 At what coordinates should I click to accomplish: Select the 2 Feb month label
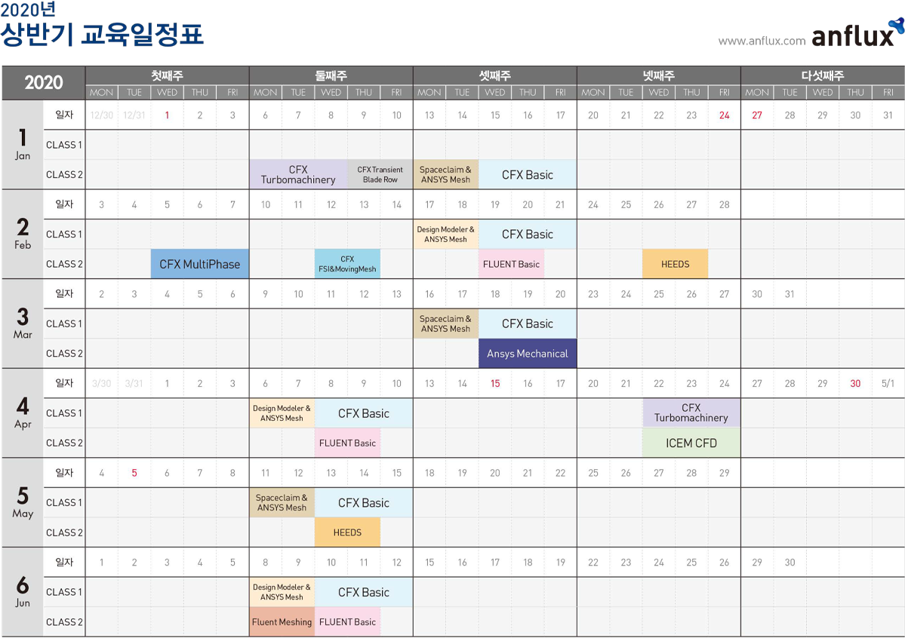[23, 234]
